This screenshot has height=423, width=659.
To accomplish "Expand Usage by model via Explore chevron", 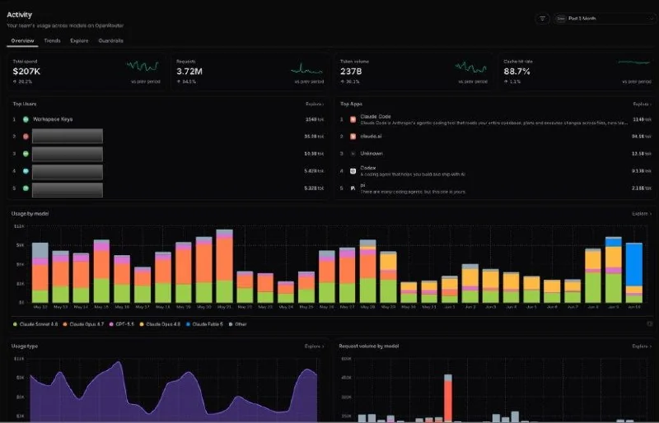I will pyautogui.click(x=642, y=214).
